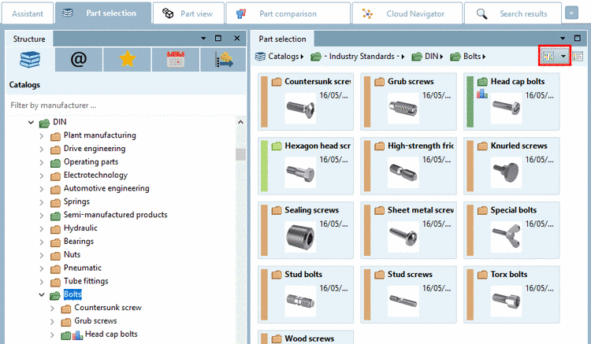591x344 pixels.
Task: Open view mode dropdown arrow
Action: click(563, 56)
